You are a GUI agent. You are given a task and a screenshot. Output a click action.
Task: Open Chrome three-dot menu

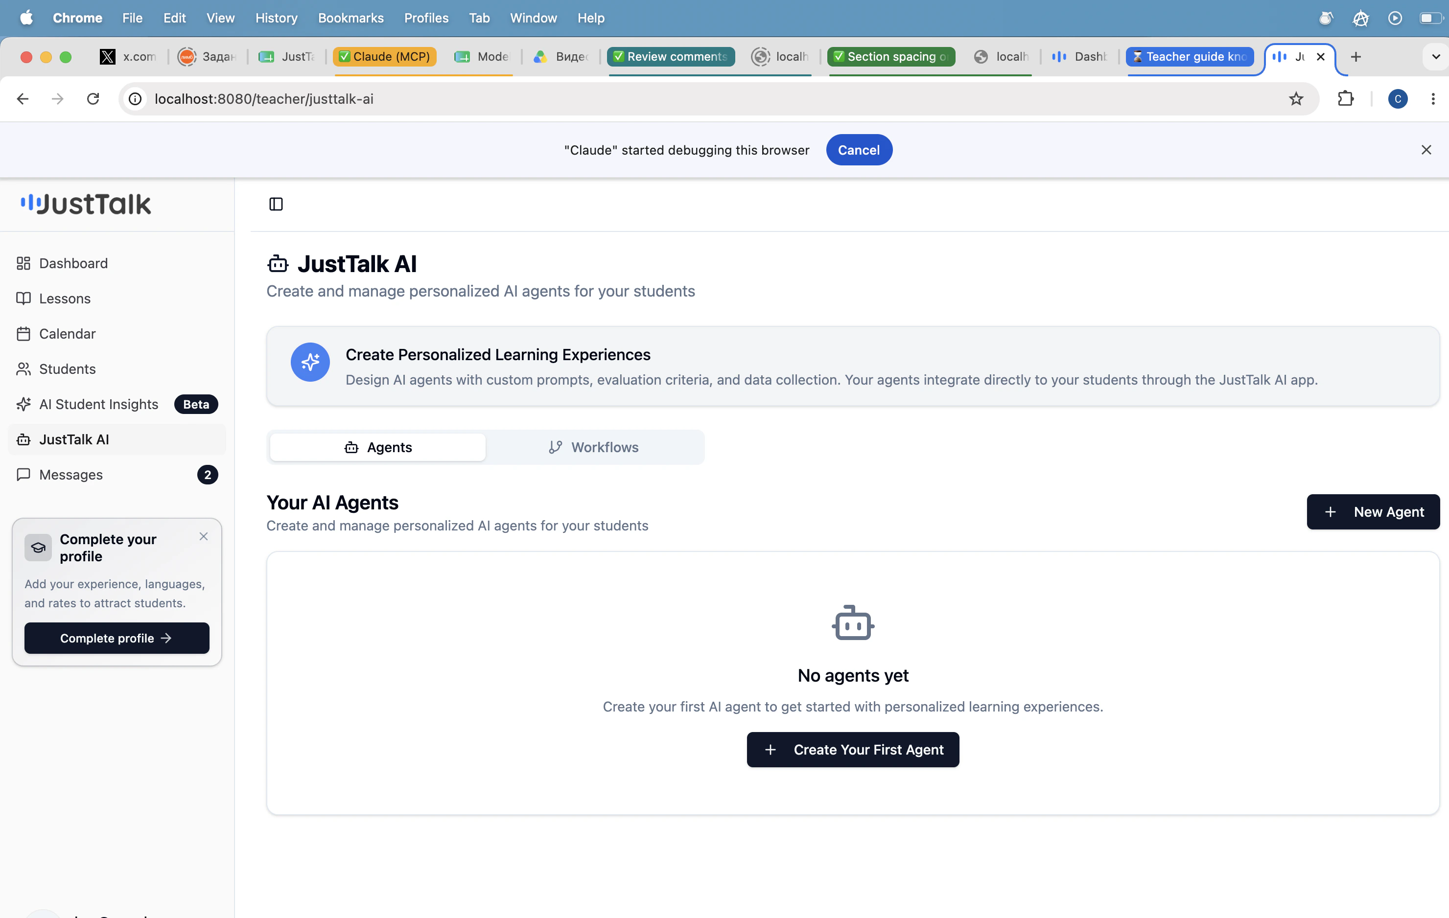(1433, 99)
